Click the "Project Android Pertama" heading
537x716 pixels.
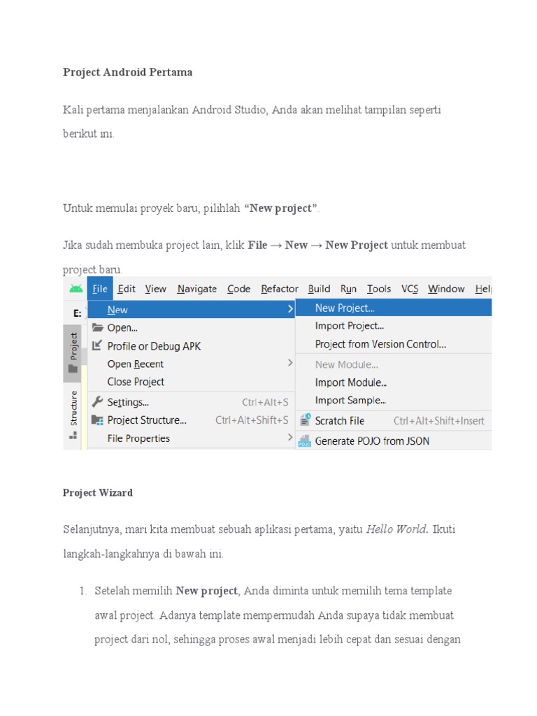click(x=127, y=72)
